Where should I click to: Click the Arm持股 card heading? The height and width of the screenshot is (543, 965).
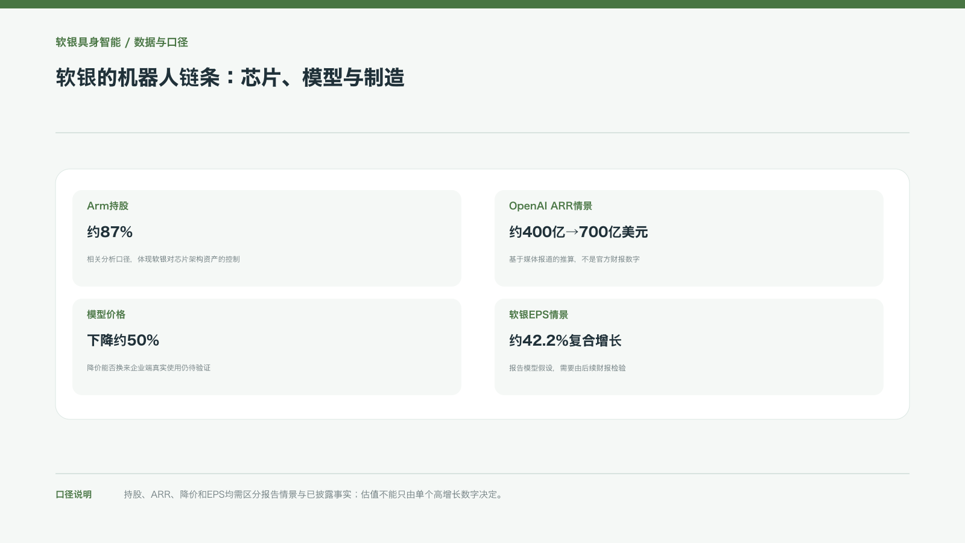click(x=107, y=206)
